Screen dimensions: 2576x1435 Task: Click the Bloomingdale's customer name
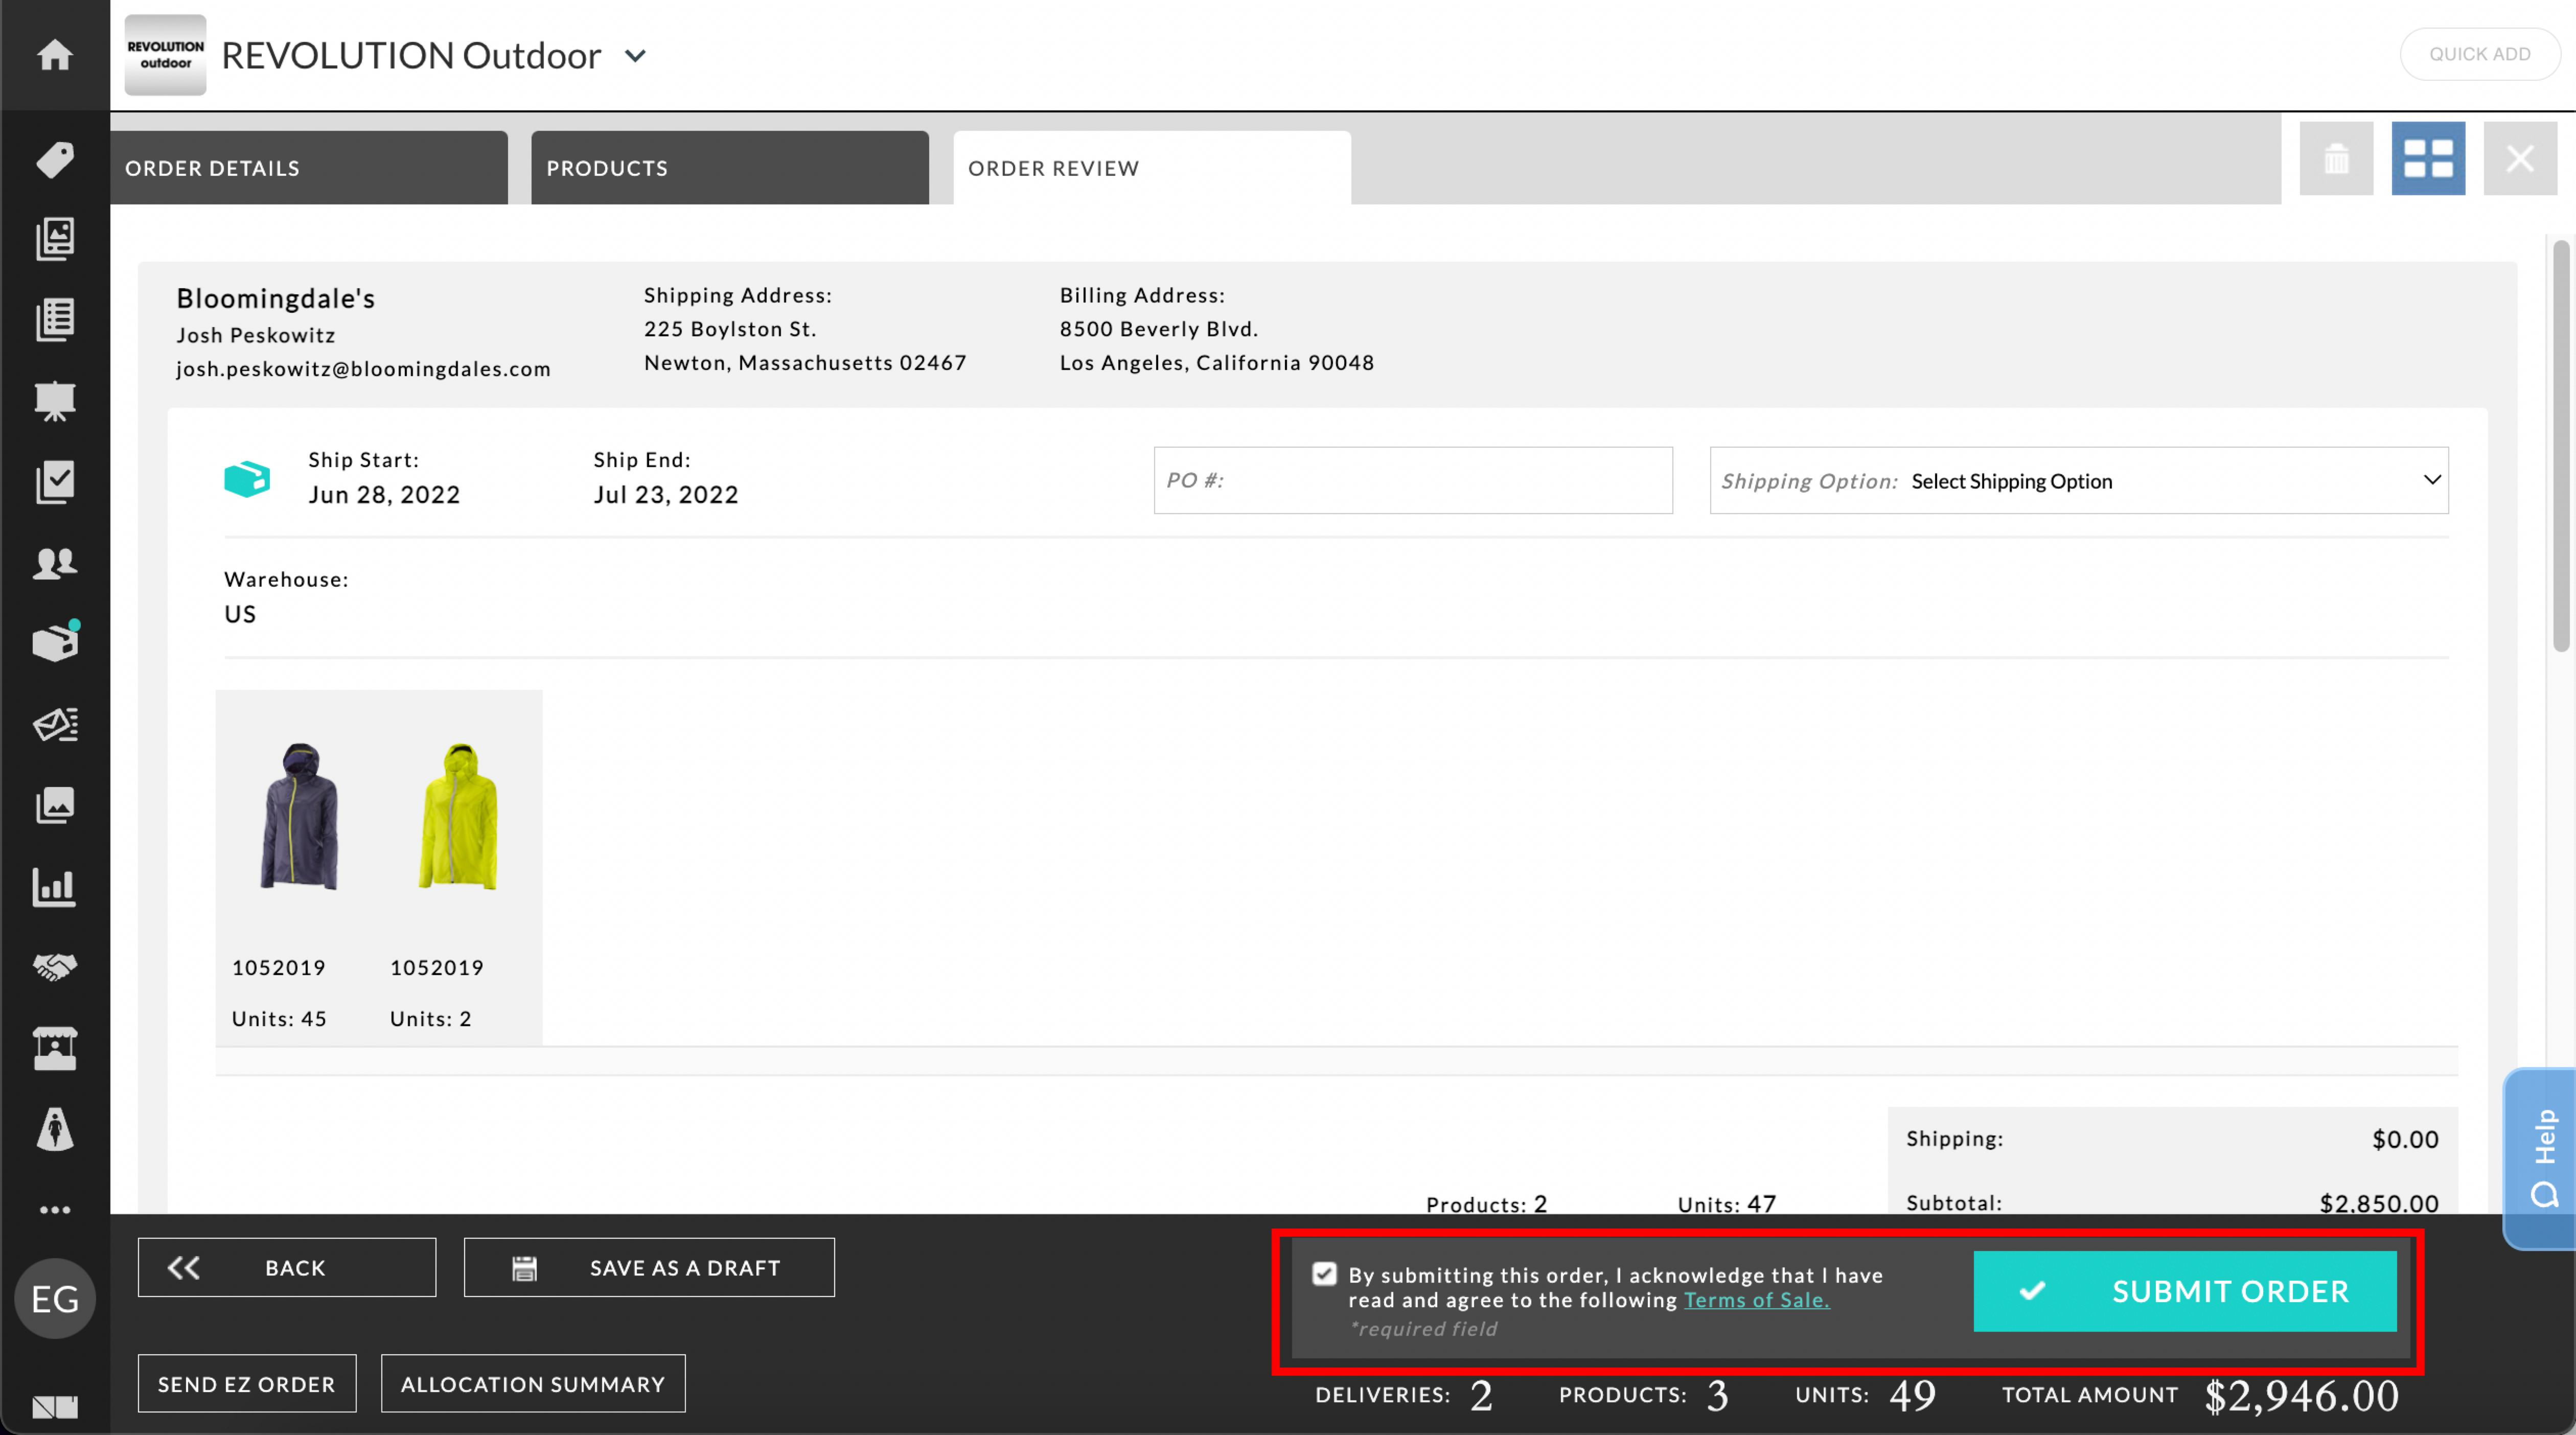coord(276,298)
